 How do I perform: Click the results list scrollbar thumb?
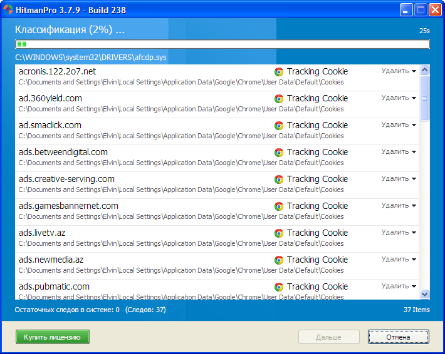[424, 98]
